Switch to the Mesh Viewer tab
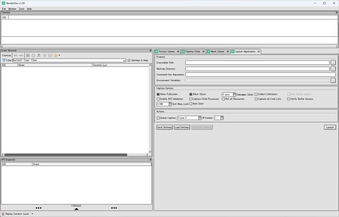 (218, 52)
